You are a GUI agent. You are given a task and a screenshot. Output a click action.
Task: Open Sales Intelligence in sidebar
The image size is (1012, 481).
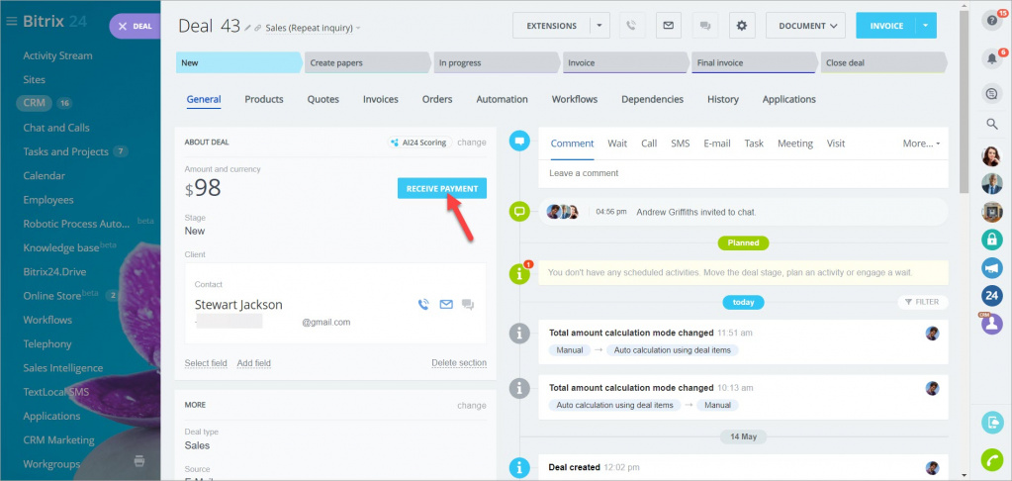pos(63,368)
